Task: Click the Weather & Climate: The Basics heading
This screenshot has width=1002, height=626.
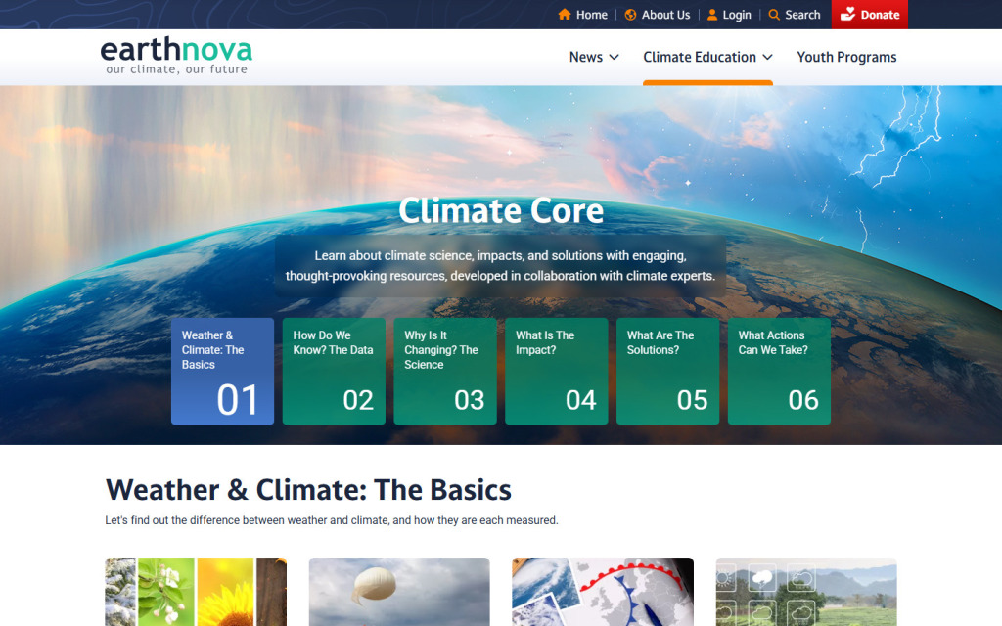Action: tap(308, 490)
